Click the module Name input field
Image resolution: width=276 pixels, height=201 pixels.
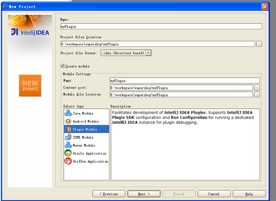click(x=185, y=81)
